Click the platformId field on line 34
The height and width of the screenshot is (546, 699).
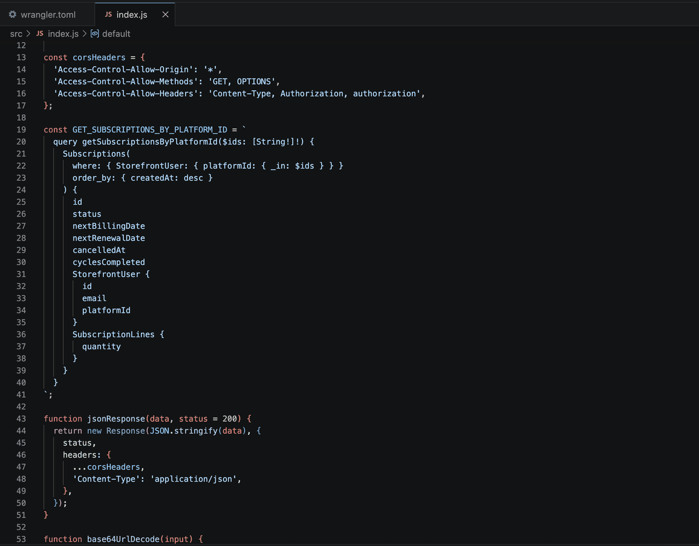(106, 310)
